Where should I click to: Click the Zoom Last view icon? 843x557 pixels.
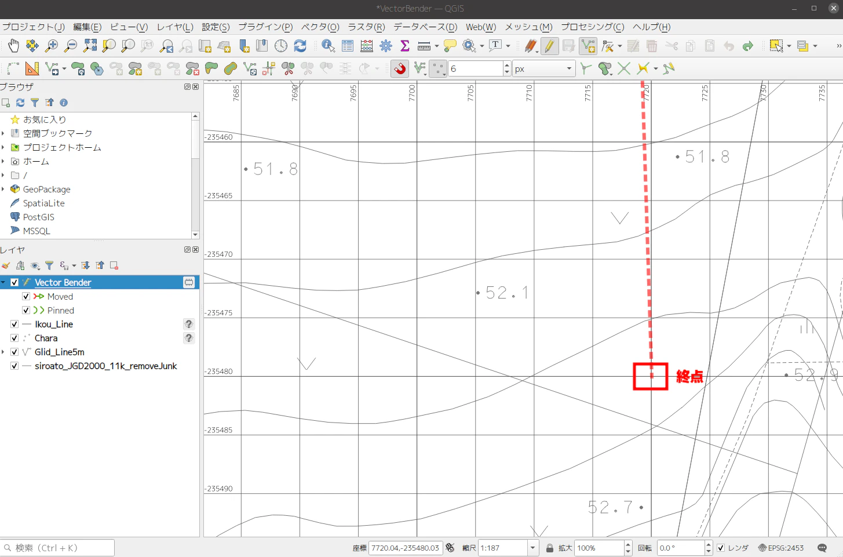click(167, 46)
